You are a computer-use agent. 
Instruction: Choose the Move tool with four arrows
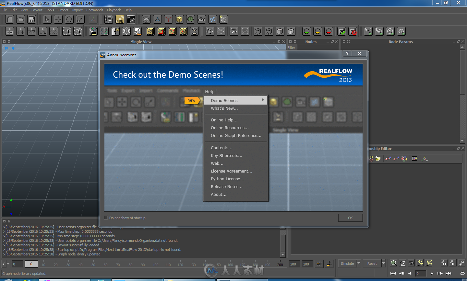[58, 19]
